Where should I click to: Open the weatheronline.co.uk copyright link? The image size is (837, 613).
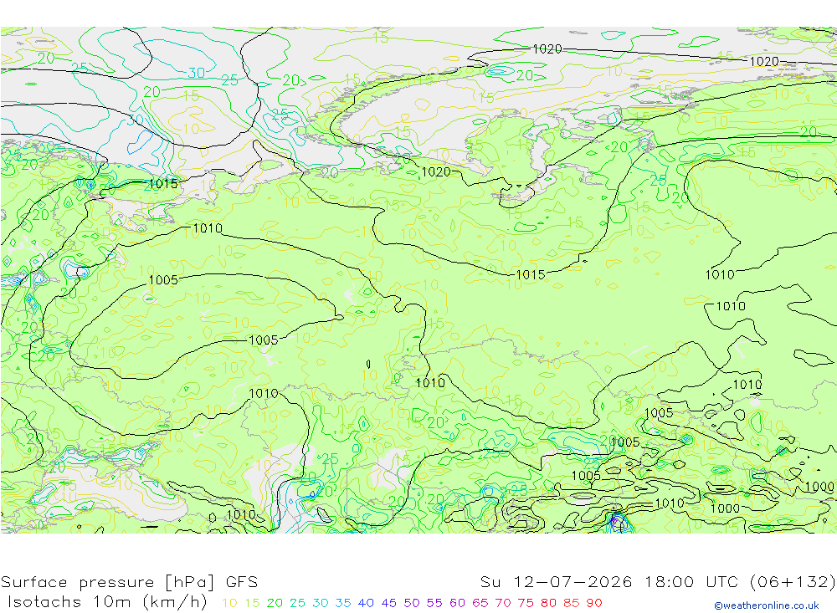point(767,605)
